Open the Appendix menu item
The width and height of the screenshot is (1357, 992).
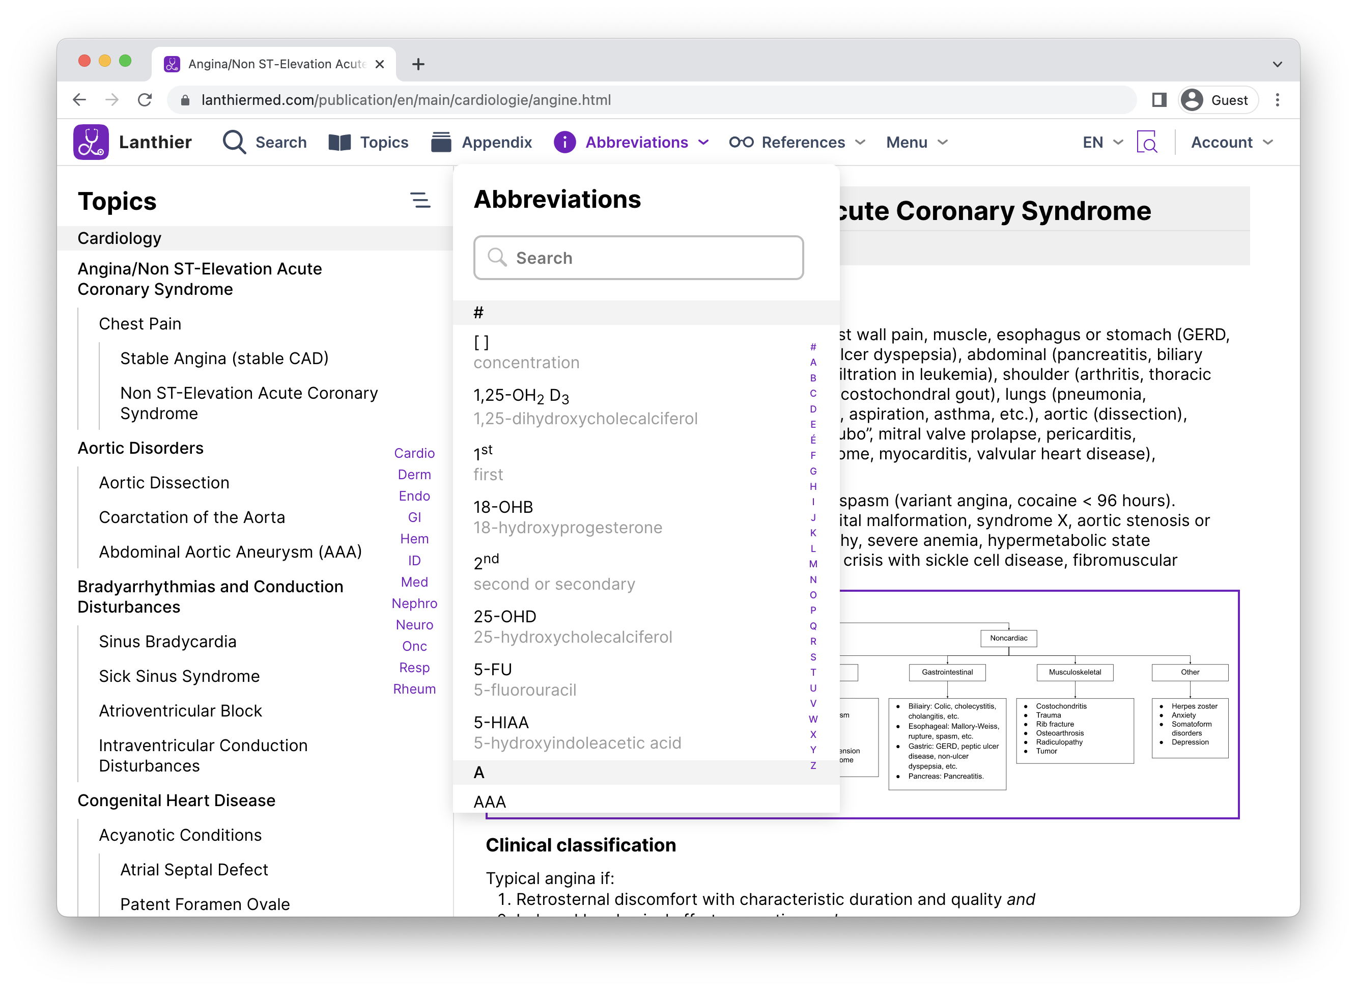tap(497, 142)
